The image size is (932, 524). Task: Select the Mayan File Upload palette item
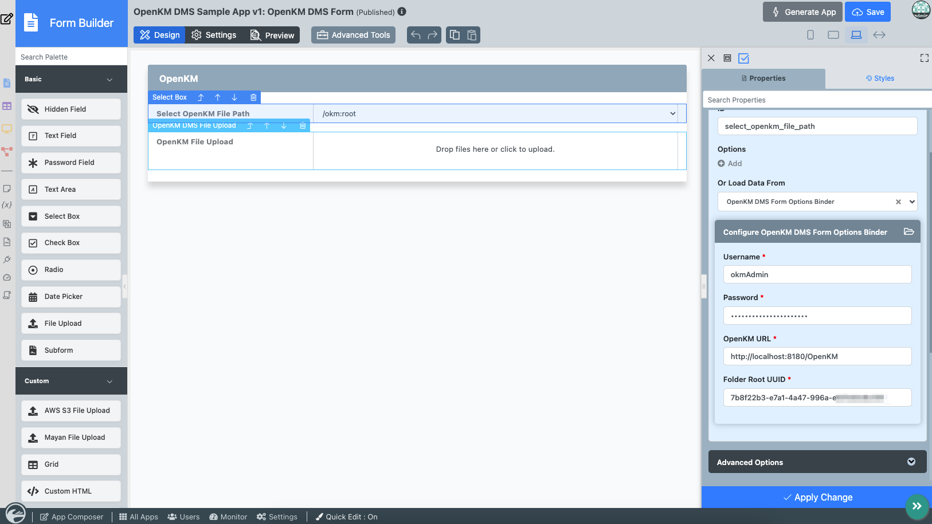click(71, 438)
